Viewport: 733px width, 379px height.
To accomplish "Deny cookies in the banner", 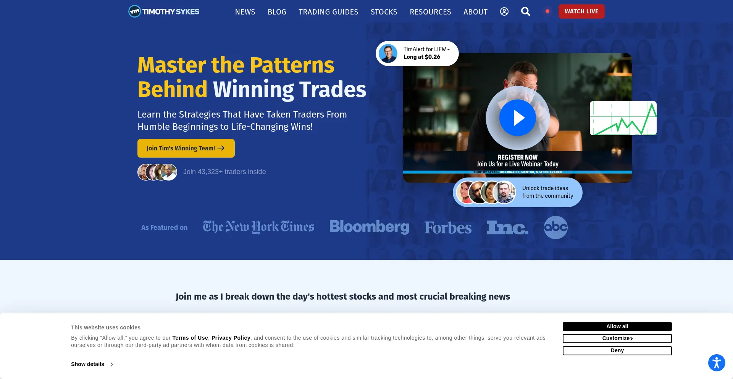I will click(x=617, y=351).
